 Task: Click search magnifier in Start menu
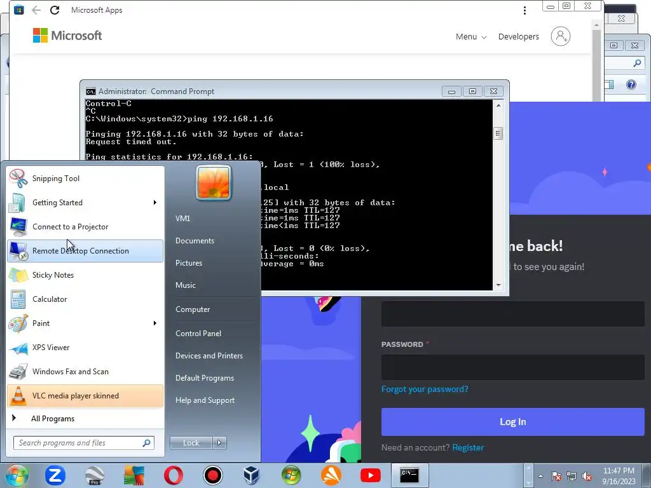coord(146,443)
